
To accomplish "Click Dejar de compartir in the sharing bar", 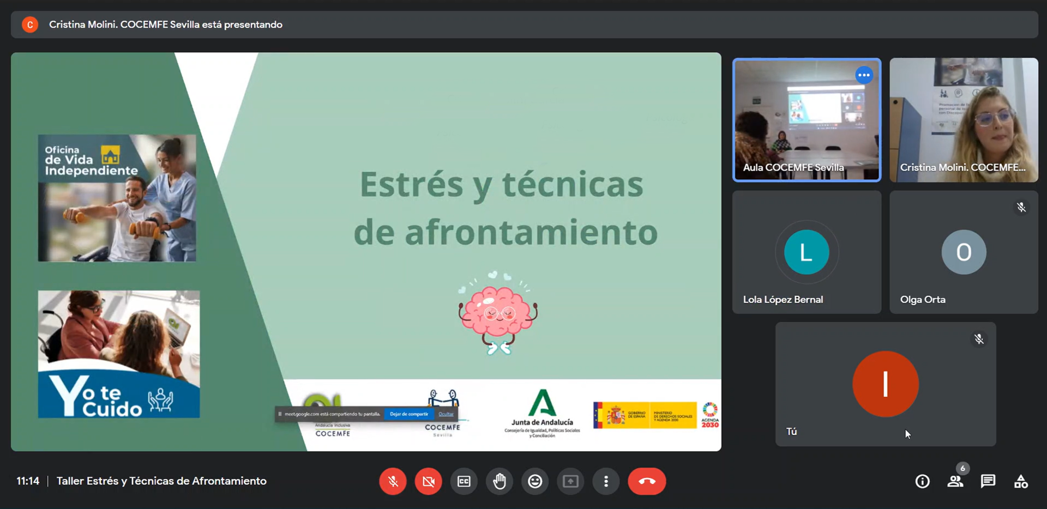I will [409, 414].
